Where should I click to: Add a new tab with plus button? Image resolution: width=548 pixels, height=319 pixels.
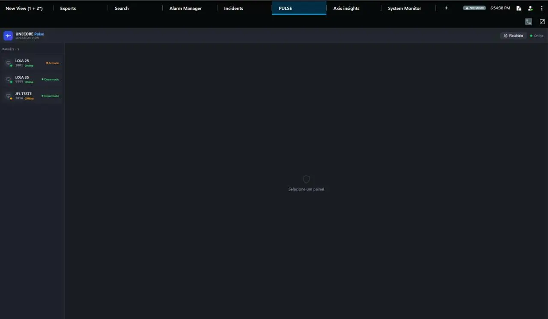point(446,8)
